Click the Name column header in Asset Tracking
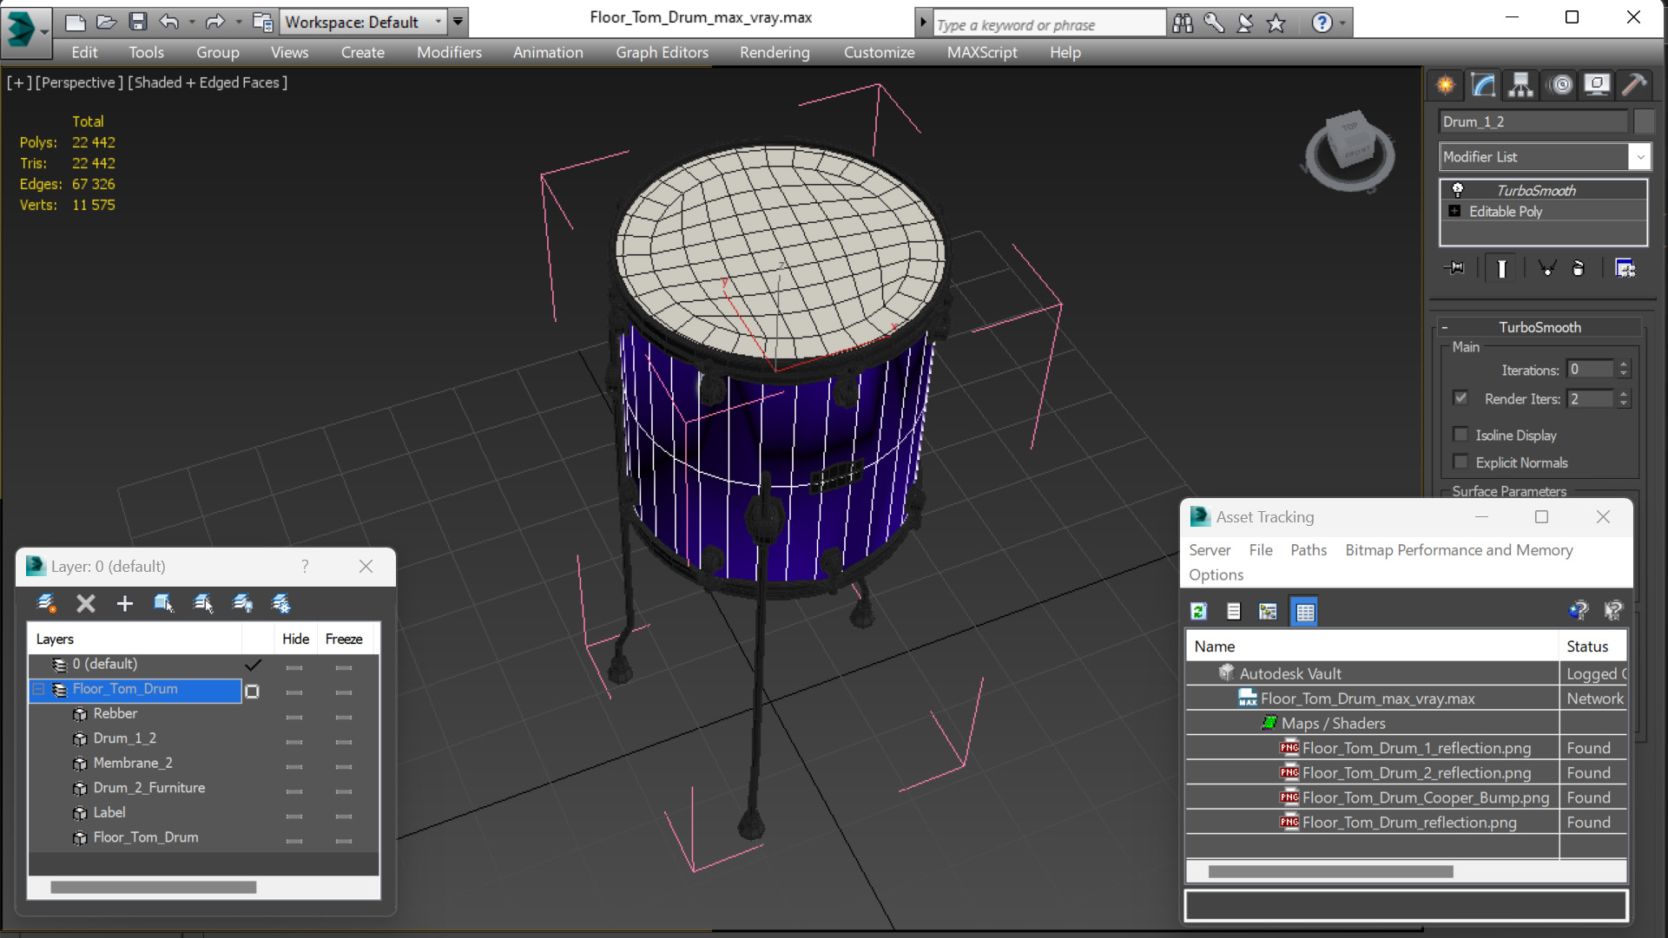The image size is (1668, 938). 1372,646
